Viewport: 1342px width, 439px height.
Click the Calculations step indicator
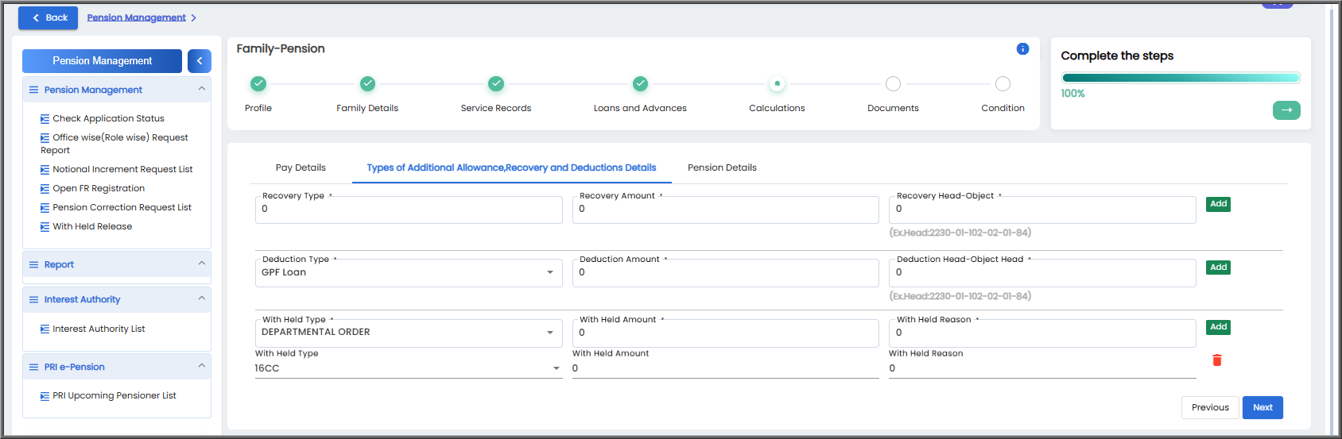[777, 83]
